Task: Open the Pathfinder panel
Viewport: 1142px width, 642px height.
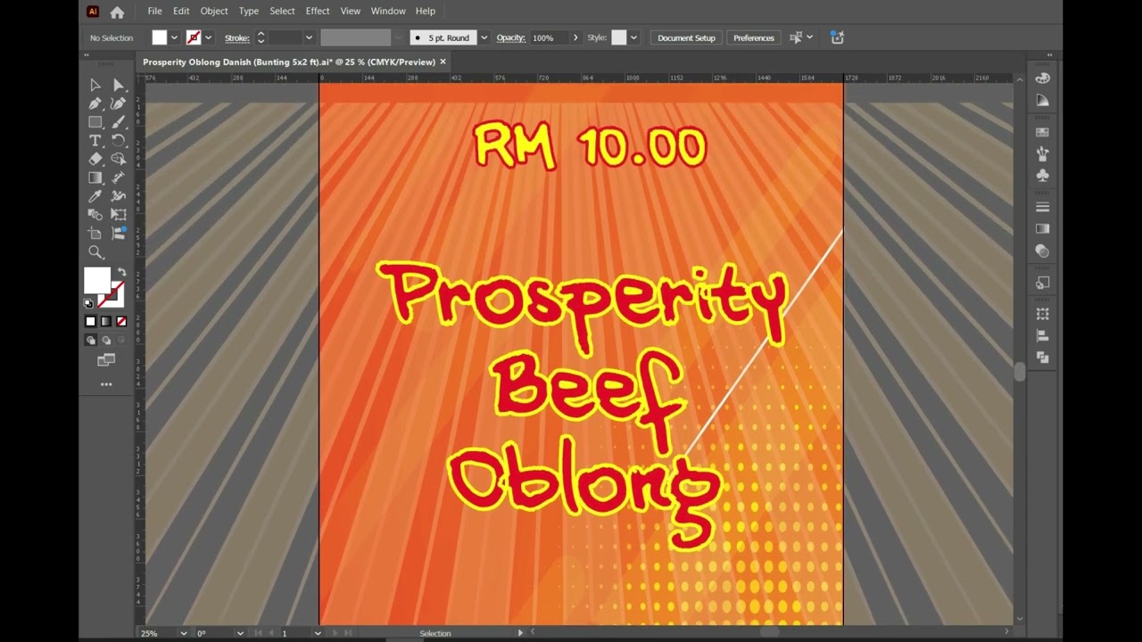Action: [1042, 358]
